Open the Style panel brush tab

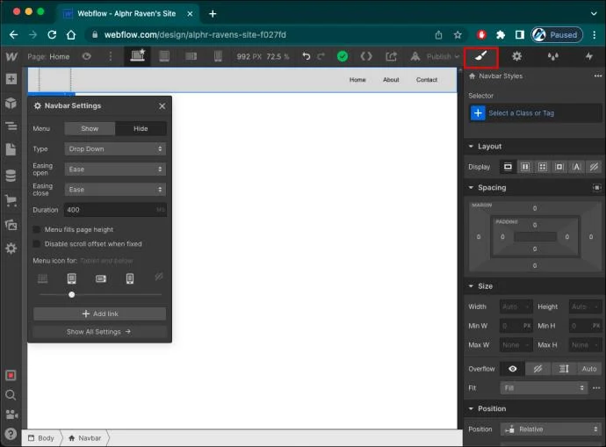[x=480, y=57]
